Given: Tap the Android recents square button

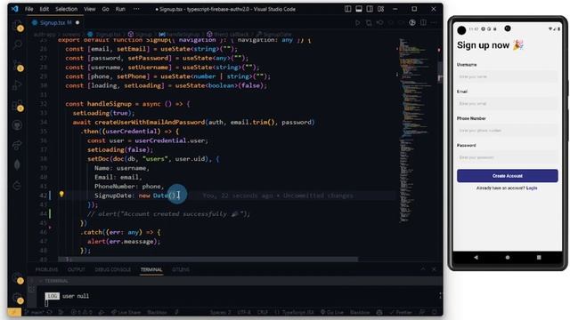Looking at the screenshot, I should [x=539, y=257].
